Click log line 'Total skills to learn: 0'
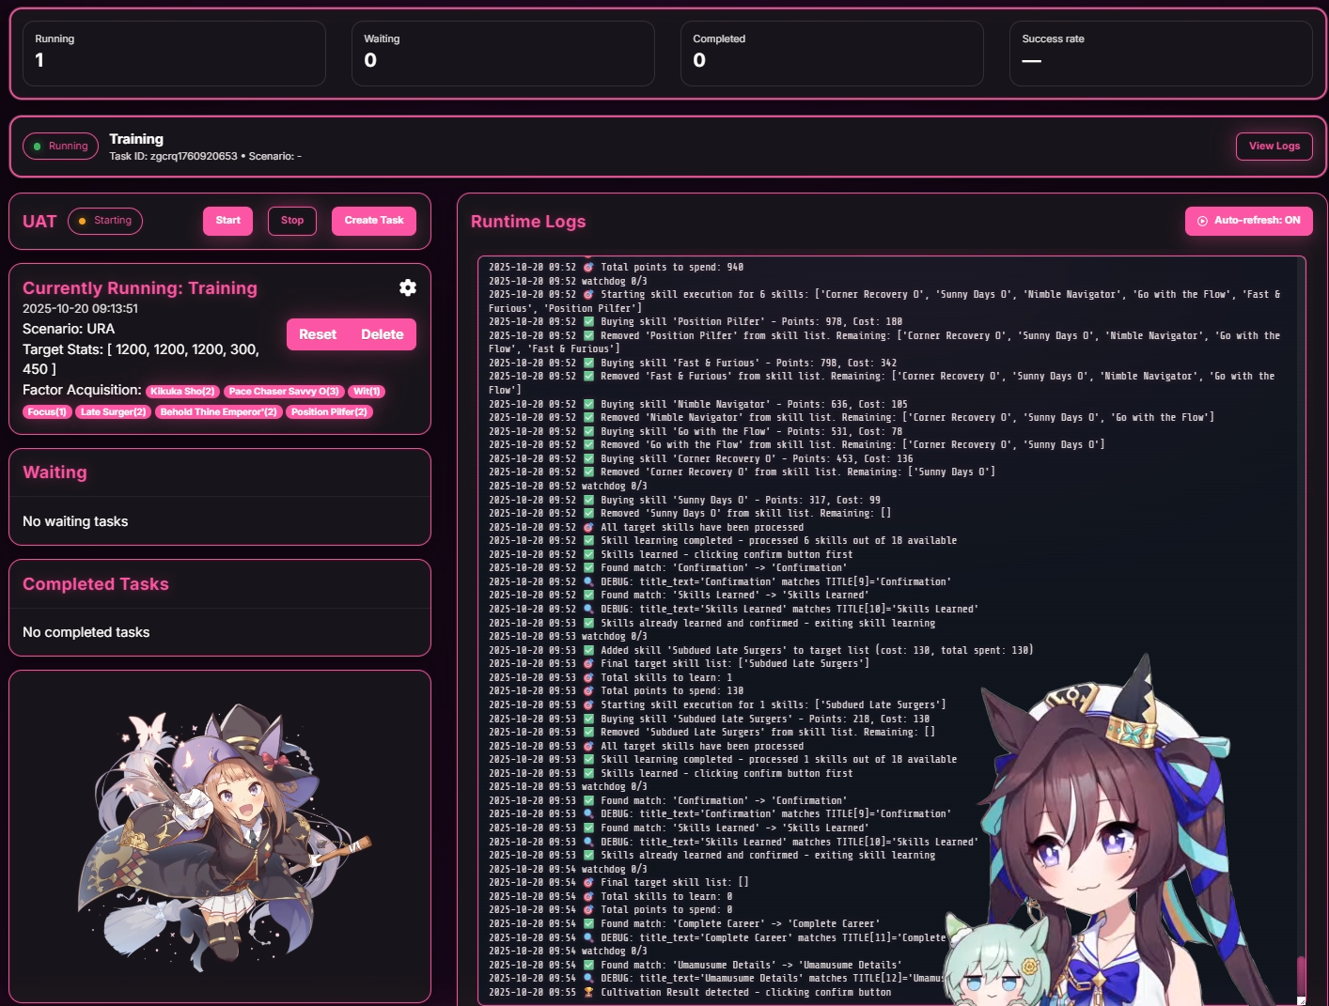Screen dimensions: 1329x1006 (610, 897)
